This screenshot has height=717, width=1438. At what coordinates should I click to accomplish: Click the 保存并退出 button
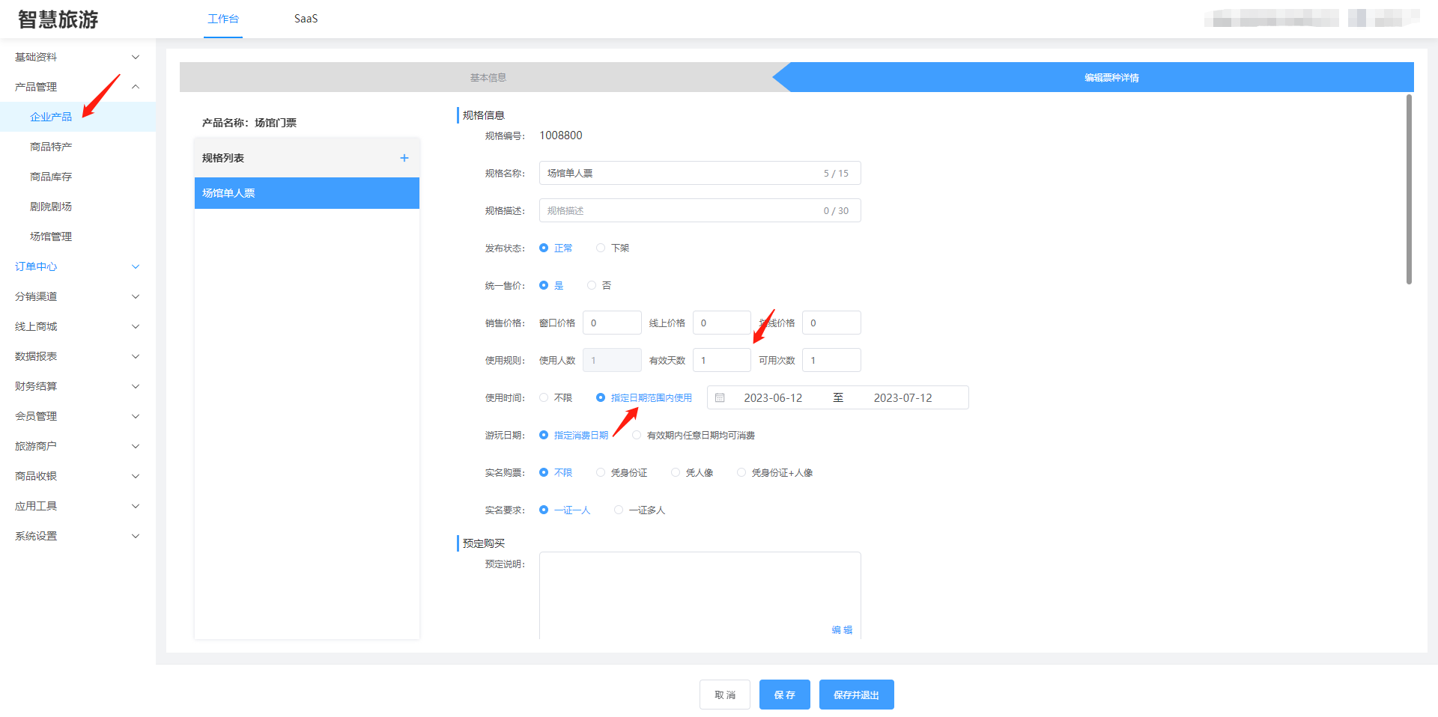pyautogui.click(x=856, y=695)
